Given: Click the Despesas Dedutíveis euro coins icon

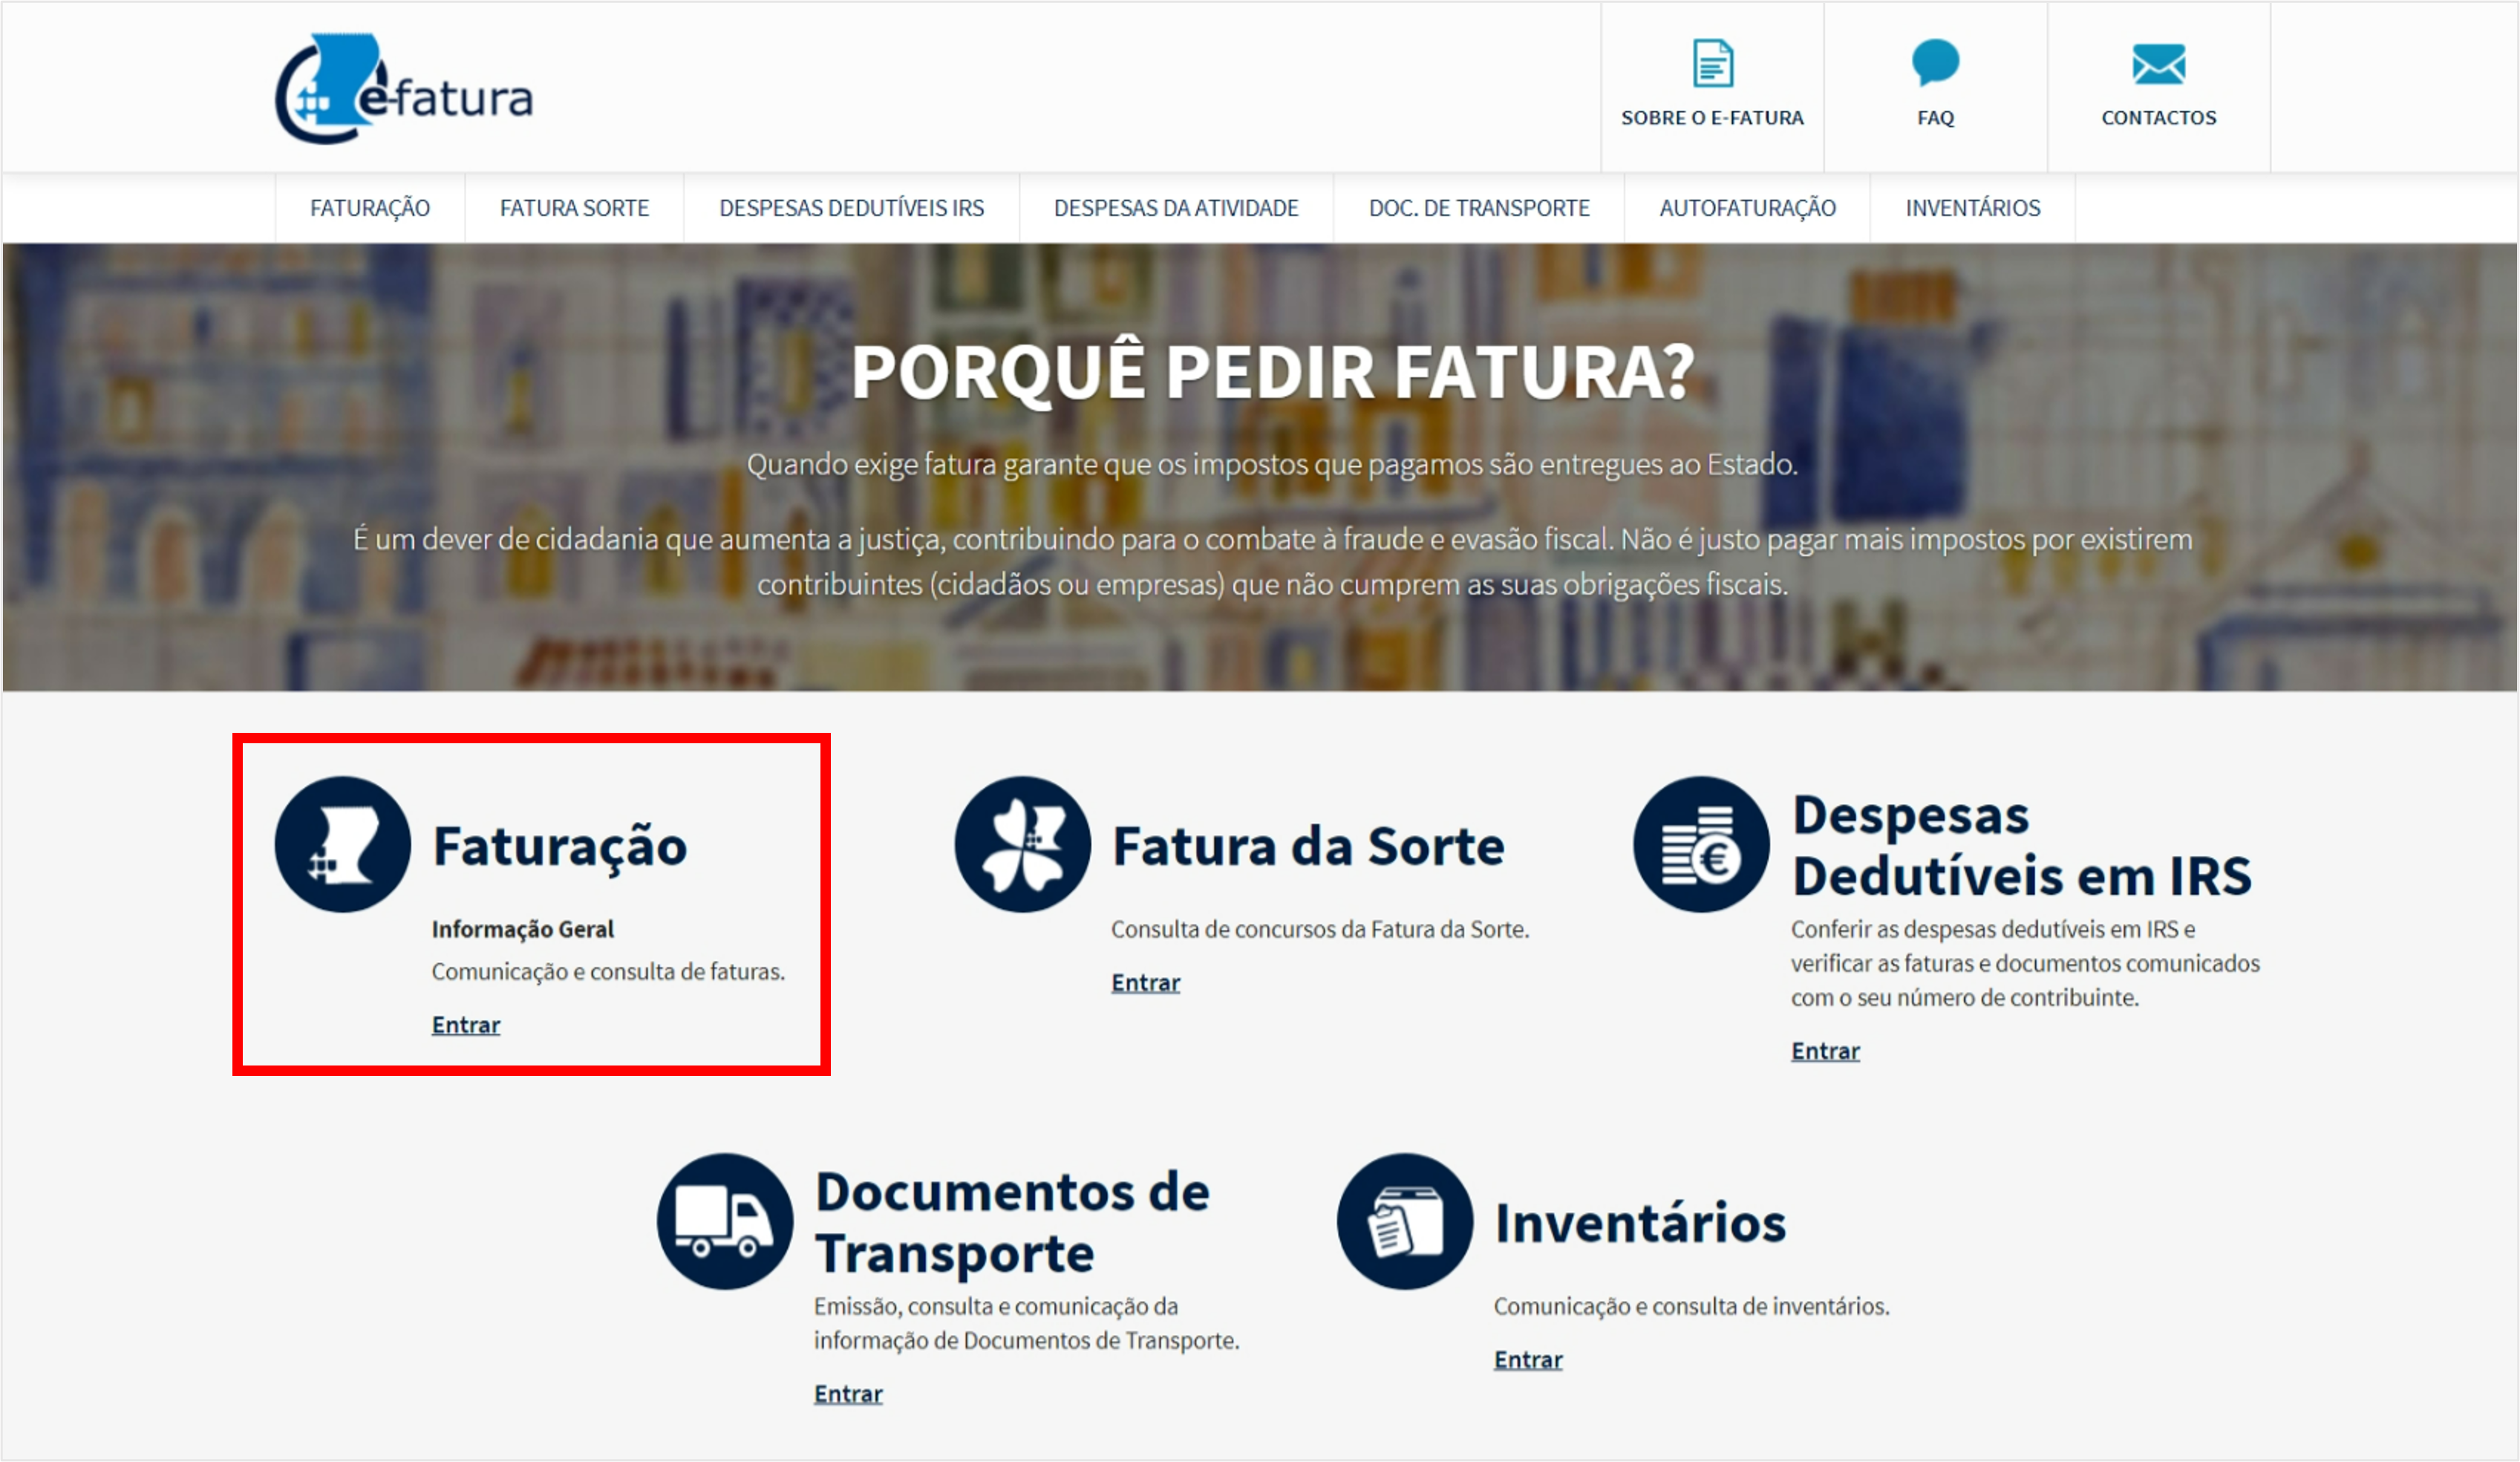Looking at the screenshot, I should [1701, 844].
